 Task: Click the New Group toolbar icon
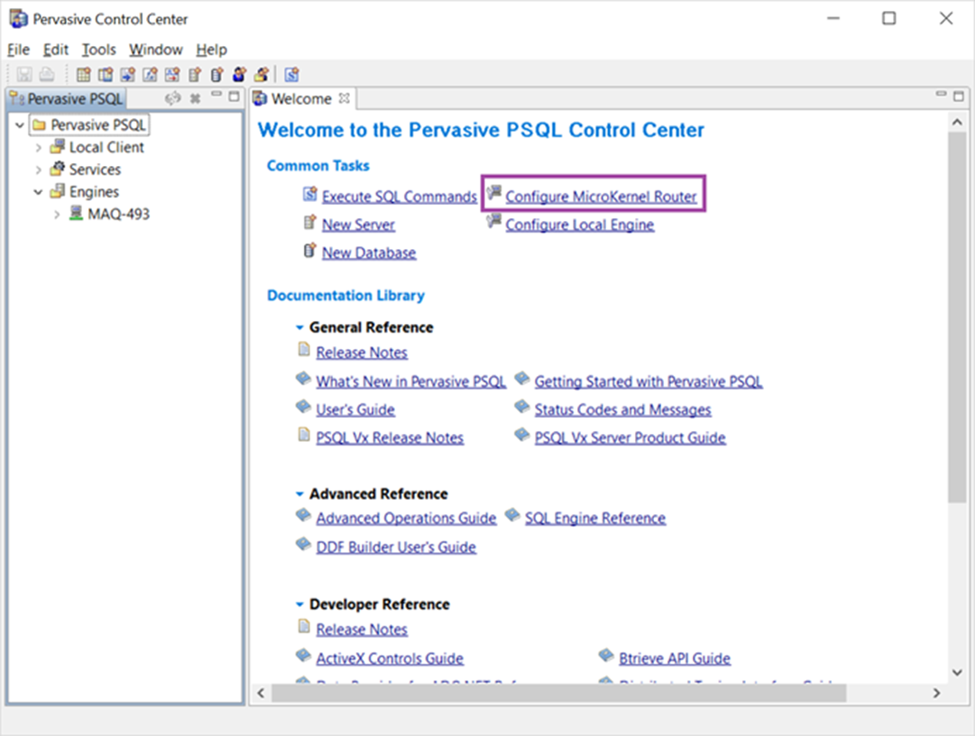click(262, 75)
